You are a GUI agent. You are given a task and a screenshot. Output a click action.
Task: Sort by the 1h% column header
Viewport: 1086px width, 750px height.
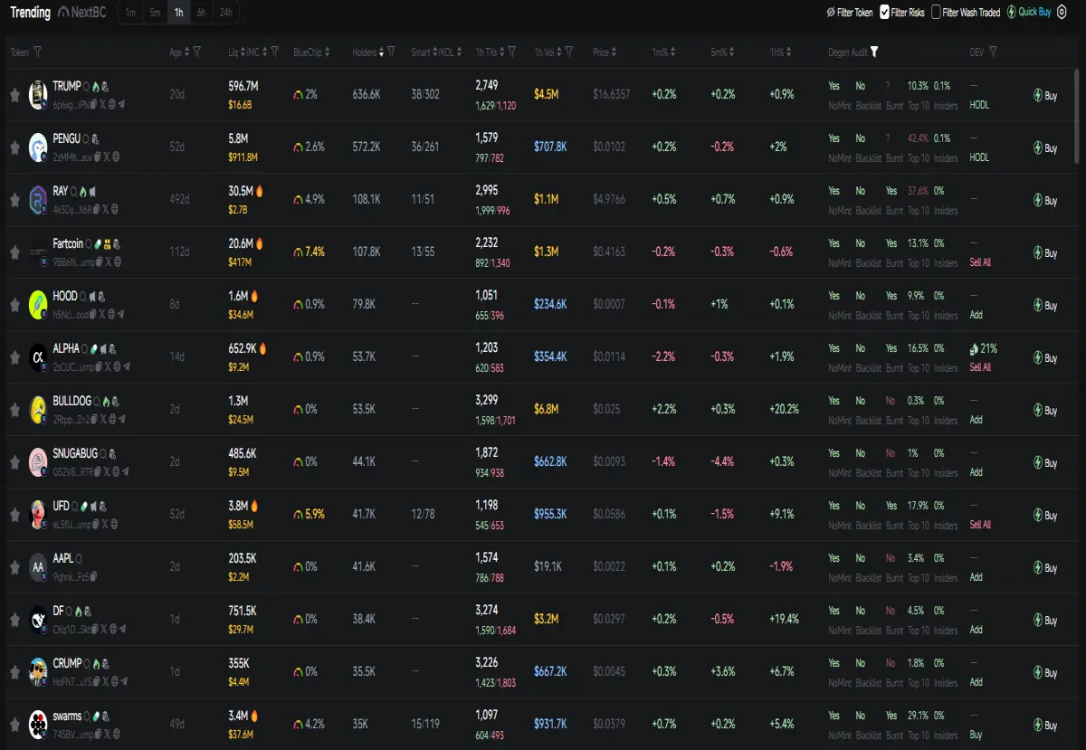tap(781, 52)
